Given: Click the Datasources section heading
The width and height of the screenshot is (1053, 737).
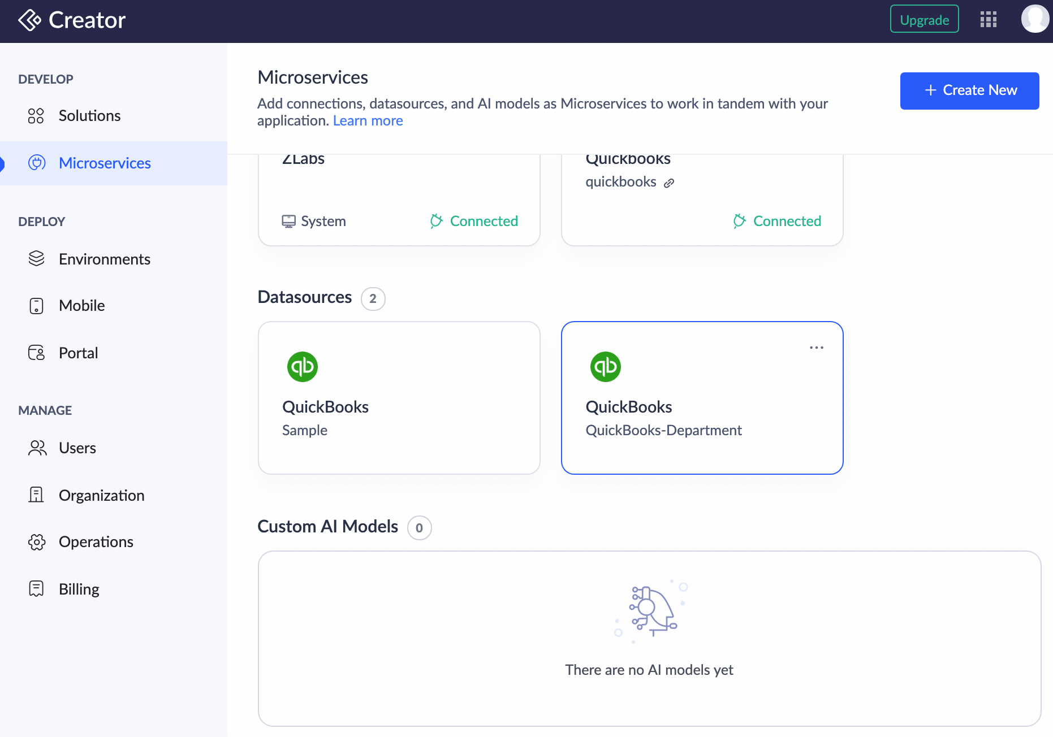Looking at the screenshot, I should [x=305, y=297].
